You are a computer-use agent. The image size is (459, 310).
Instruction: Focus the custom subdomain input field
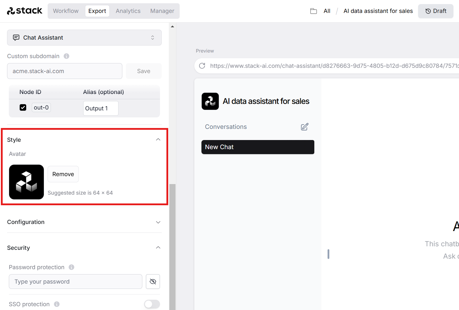click(x=65, y=71)
